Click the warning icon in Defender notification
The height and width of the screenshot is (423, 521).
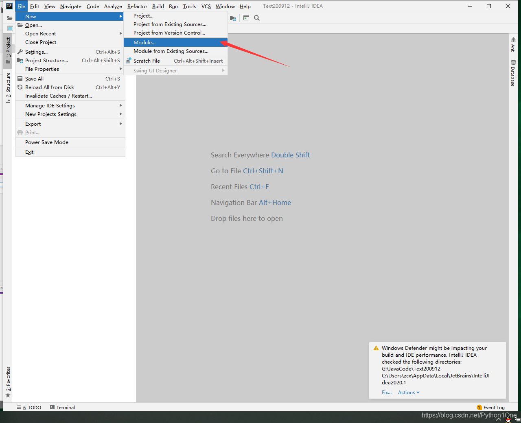376,348
